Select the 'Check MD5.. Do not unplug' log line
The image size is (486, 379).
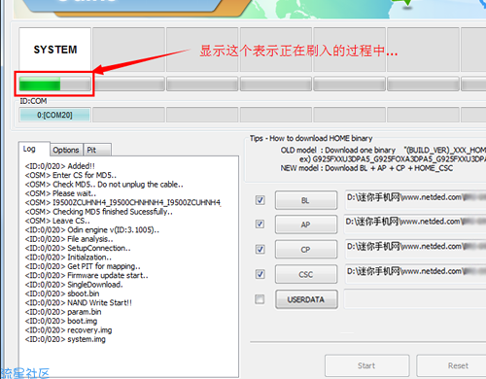(104, 185)
